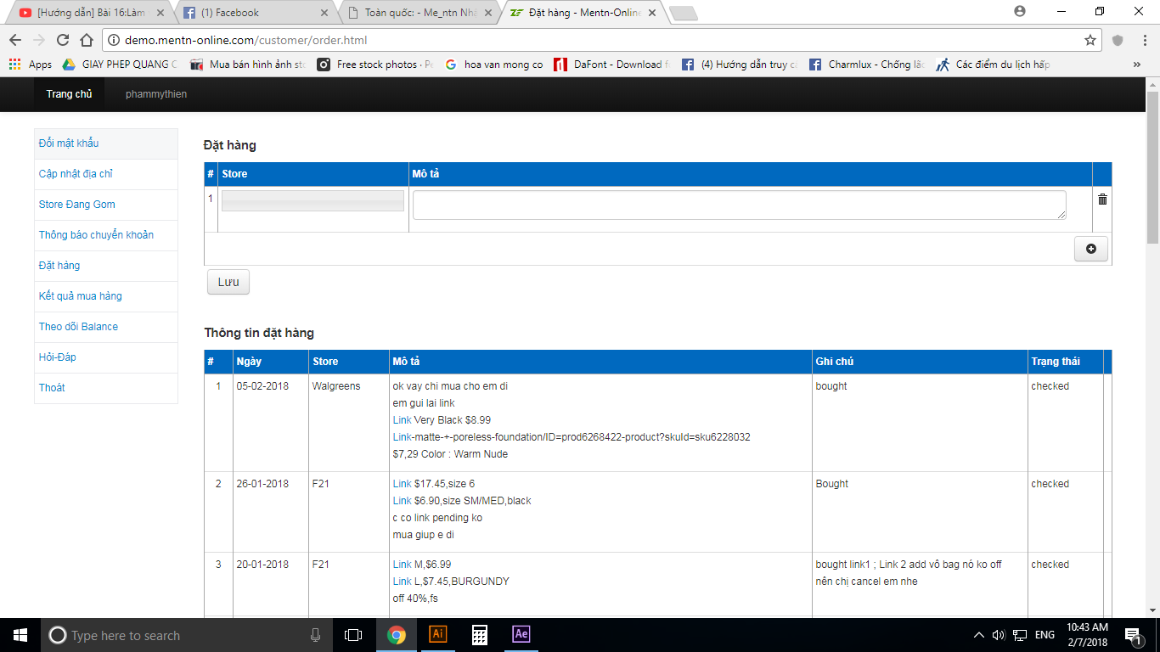Launch Calculator from the taskbar
The width and height of the screenshot is (1160, 652).
480,634
